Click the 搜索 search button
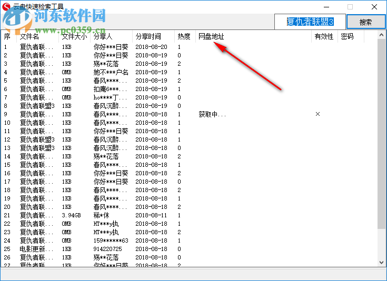Screen dimensions: 387x281 point(366,22)
